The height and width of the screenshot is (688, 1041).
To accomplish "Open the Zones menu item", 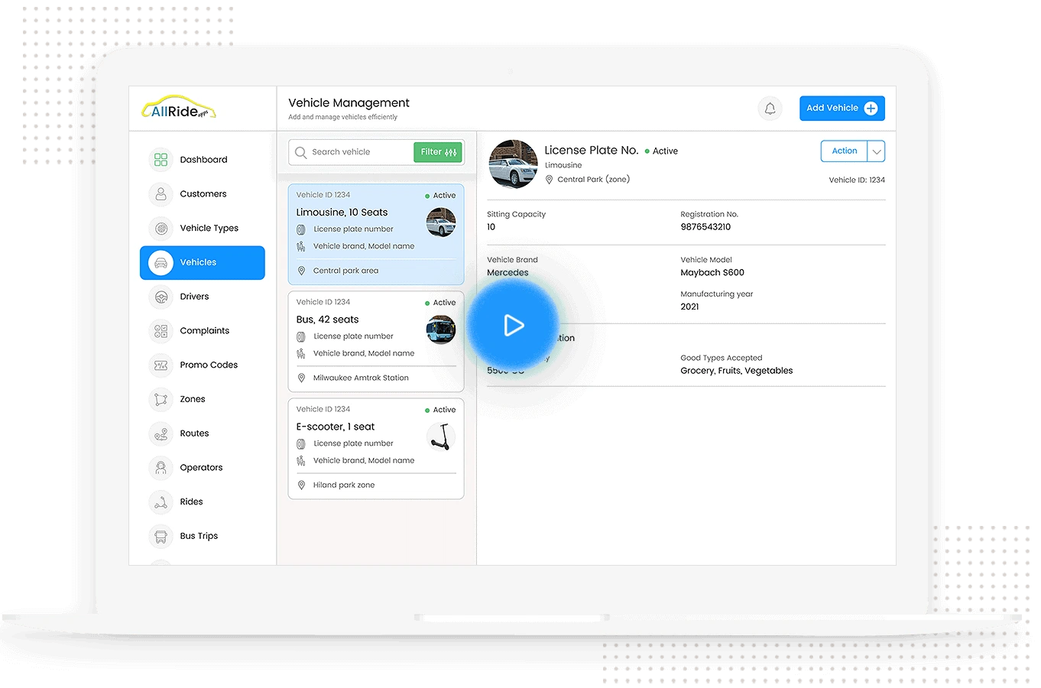I will click(203, 399).
